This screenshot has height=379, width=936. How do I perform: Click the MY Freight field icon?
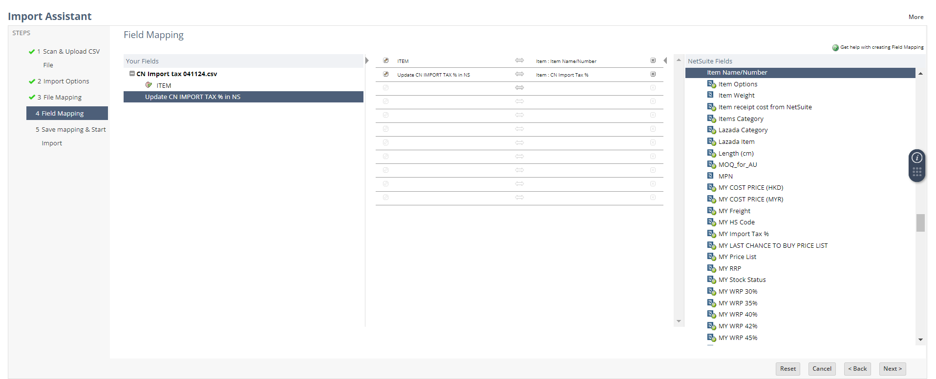click(711, 211)
